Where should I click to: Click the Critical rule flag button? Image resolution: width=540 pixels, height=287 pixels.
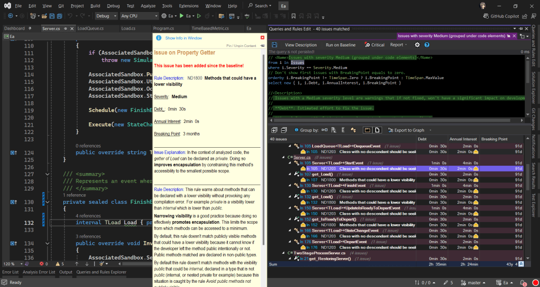coord(374,45)
